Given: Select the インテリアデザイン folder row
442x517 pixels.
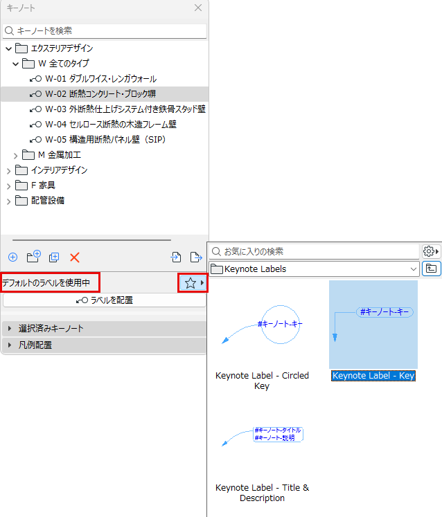Looking at the screenshot, I should click(x=105, y=170).
